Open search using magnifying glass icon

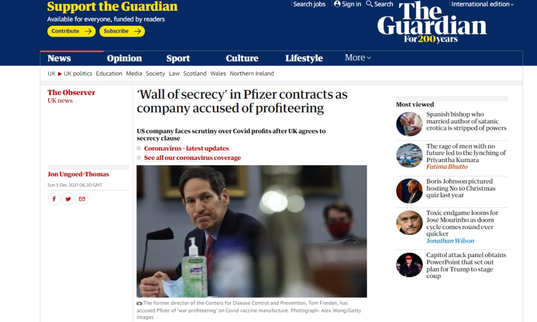pyautogui.click(x=369, y=4)
